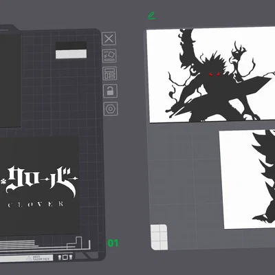The width and height of the screenshot is (275, 275).
Task: Select the lower right silhouette model
Action: point(247,179)
